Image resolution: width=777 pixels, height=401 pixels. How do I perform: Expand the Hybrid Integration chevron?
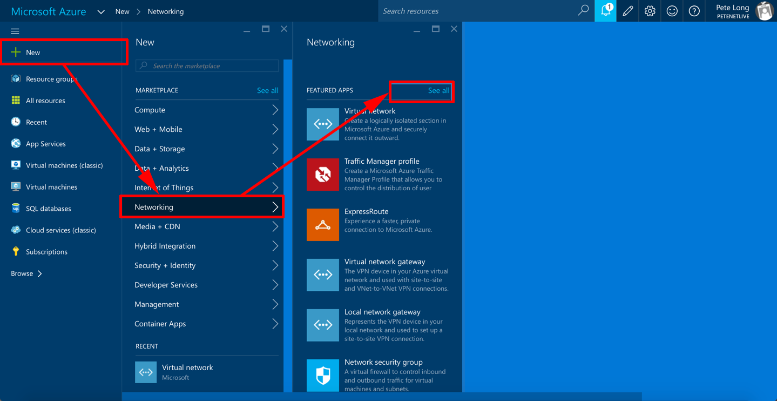pyautogui.click(x=275, y=246)
